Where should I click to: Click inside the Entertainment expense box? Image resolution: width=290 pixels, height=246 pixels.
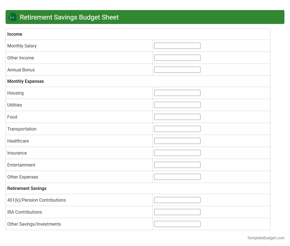click(x=177, y=165)
